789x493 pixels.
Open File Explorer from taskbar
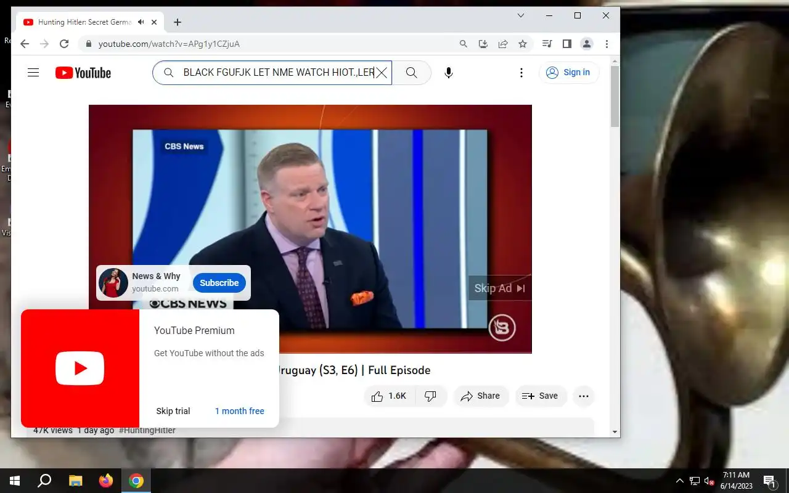click(x=75, y=481)
